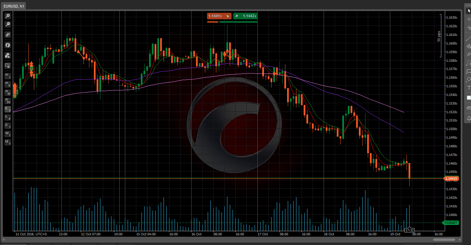The width and height of the screenshot is (471, 245).
Task: Open price alerts with the bell icon
Action: (x=469, y=118)
